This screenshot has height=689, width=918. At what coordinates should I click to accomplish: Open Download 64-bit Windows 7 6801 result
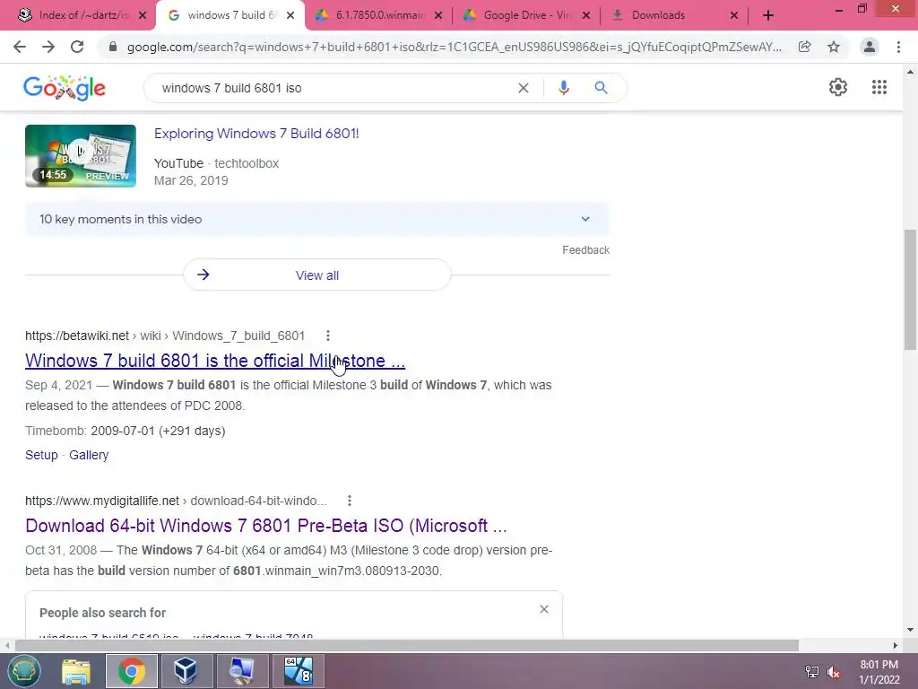(x=265, y=526)
